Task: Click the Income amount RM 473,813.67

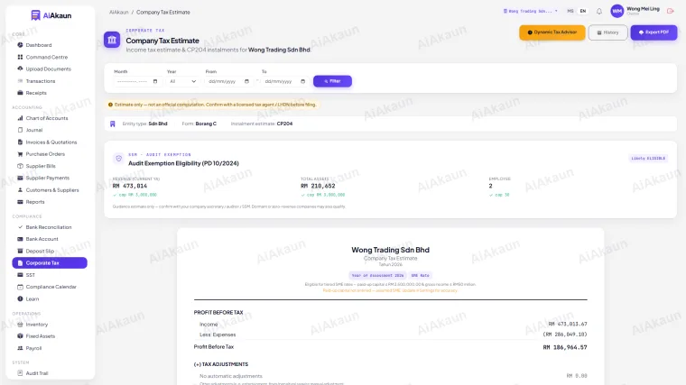Action: [x=568, y=325]
